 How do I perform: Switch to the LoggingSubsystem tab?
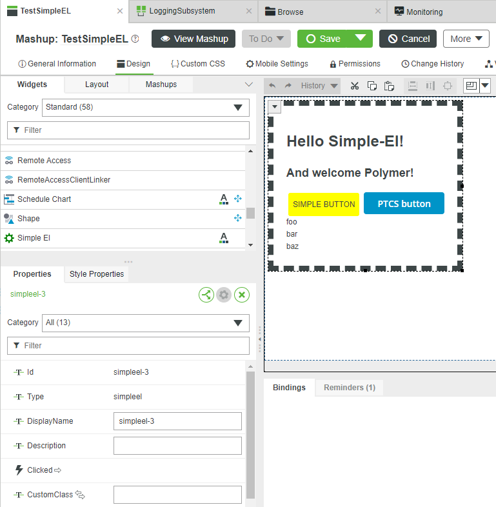pos(182,11)
